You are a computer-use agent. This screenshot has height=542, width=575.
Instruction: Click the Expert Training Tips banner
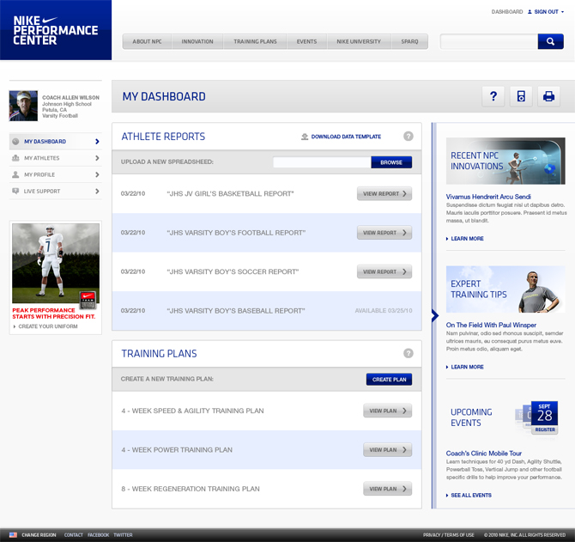[x=505, y=289]
